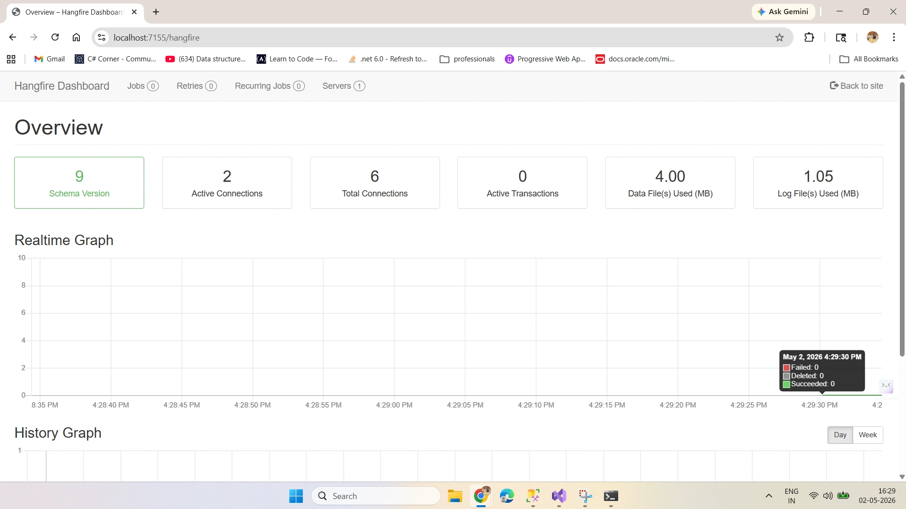Open Chrome's three-dot menu
This screenshot has height=509, width=906.
pos(894,37)
